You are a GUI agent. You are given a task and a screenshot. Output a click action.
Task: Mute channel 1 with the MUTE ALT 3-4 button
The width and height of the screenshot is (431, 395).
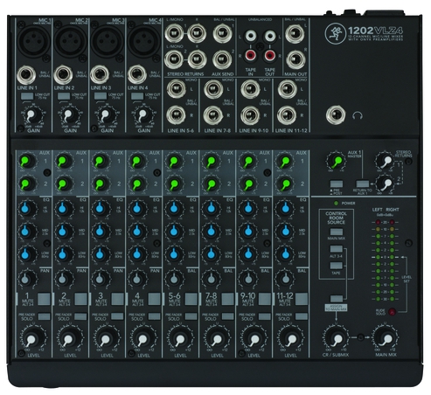click(x=44, y=299)
